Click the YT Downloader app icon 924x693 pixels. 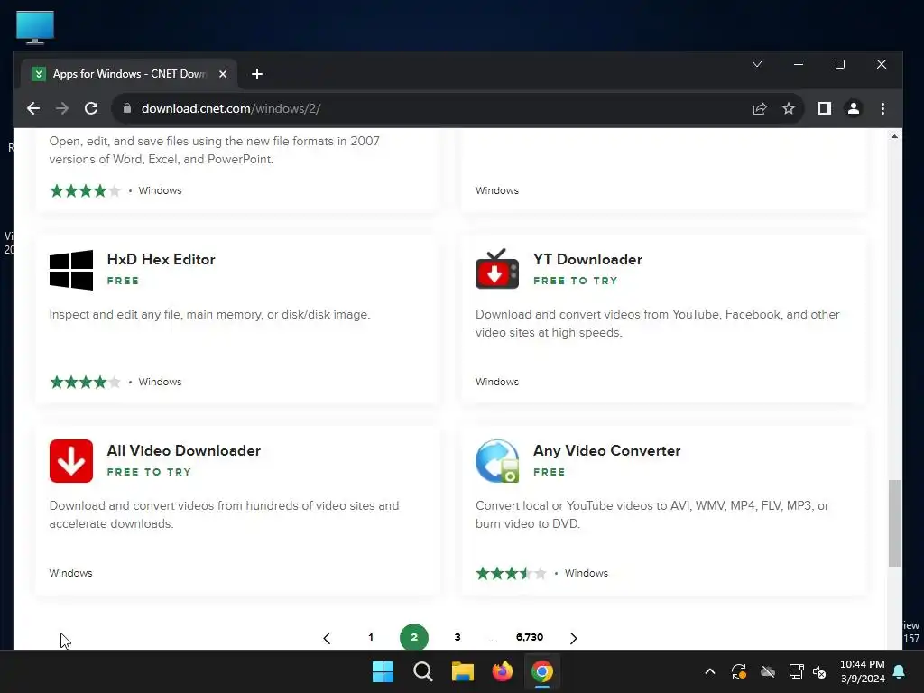(497, 269)
